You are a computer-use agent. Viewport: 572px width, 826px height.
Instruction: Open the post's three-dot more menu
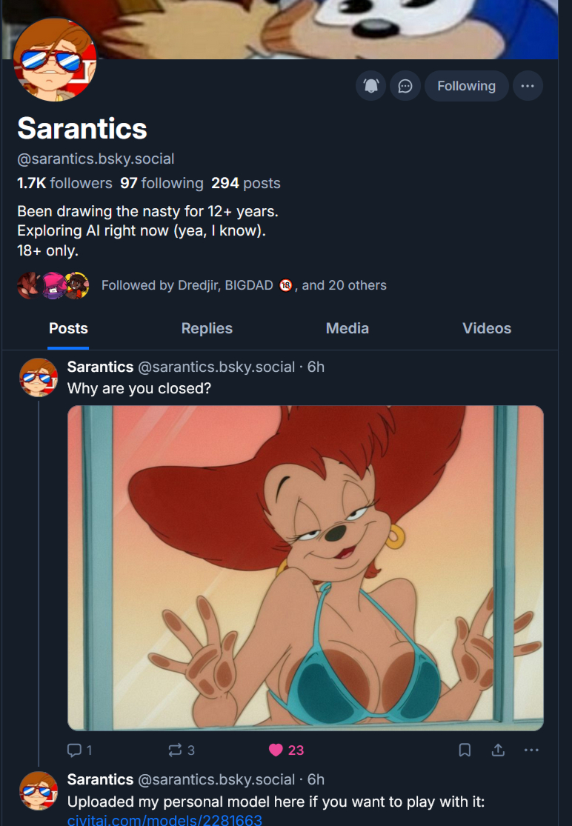coord(531,750)
